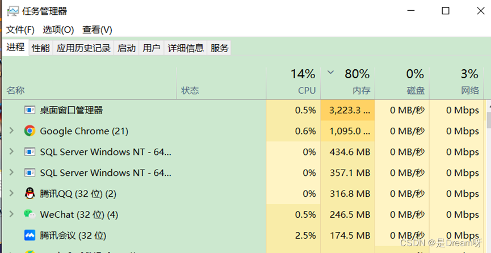Expand the Google Chrome (21) process group
Image resolution: width=491 pixels, height=253 pixels.
(x=11, y=130)
